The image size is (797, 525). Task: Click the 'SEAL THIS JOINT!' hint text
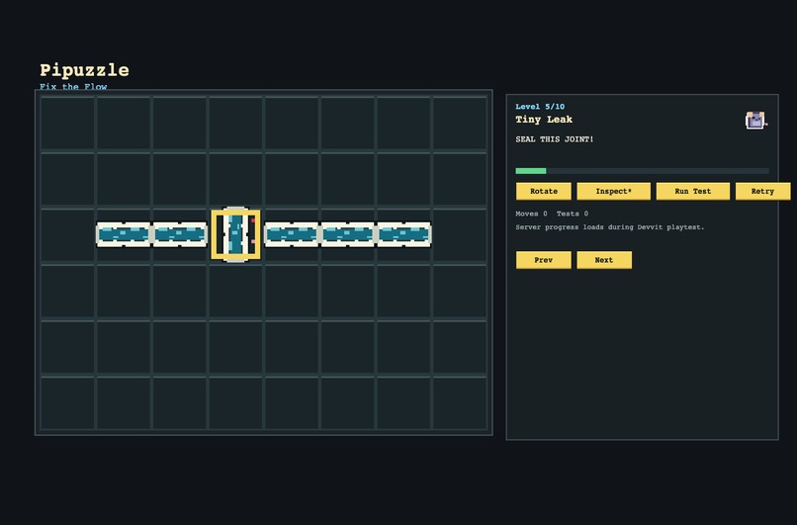(555, 138)
